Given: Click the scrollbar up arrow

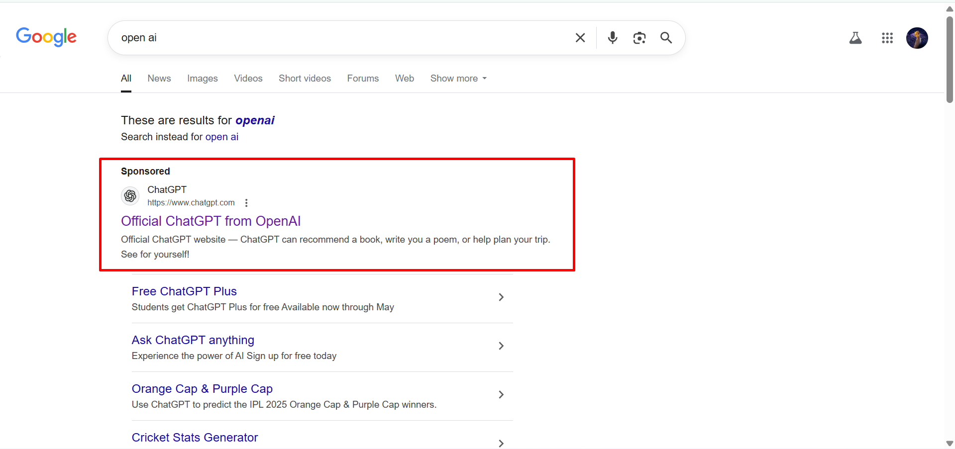Looking at the screenshot, I should pos(950,9).
